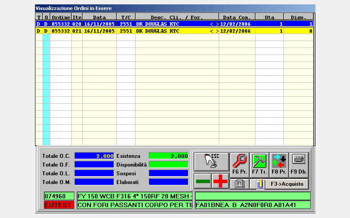Click the ESC hand exit button
The height and width of the screenshot is (218, 350).
[211, 161]
